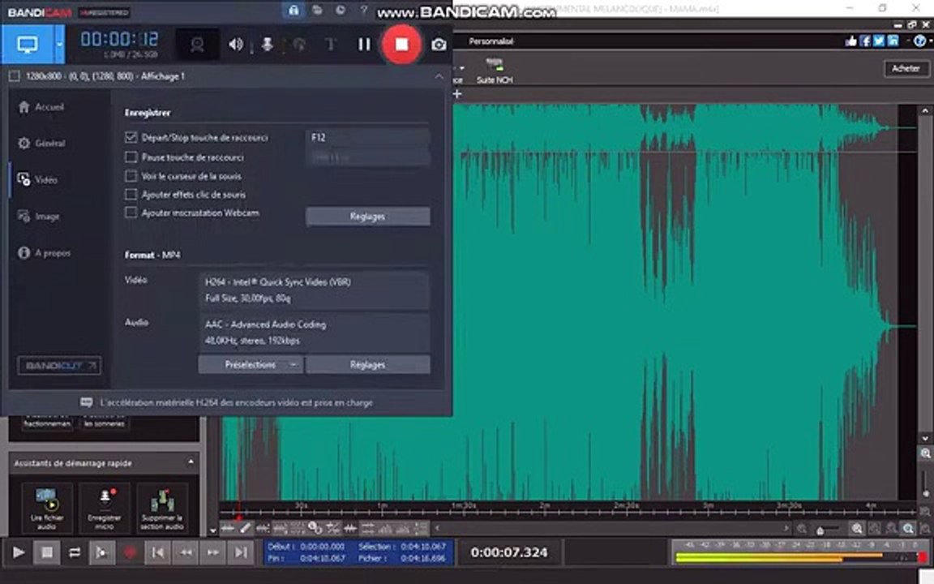Viewport: 934px width, 584px height.
Task: Click the Bandicam speaker sound icon
Action: coord(236,44)
